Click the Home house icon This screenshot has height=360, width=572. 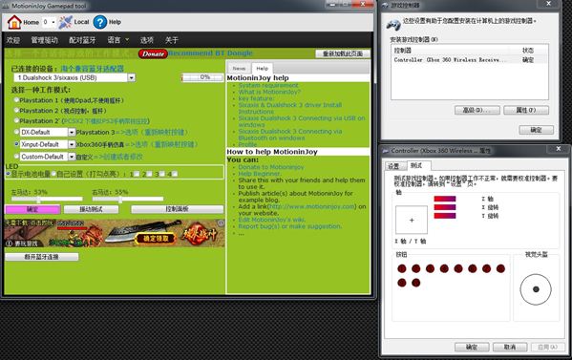click(14, 22)
